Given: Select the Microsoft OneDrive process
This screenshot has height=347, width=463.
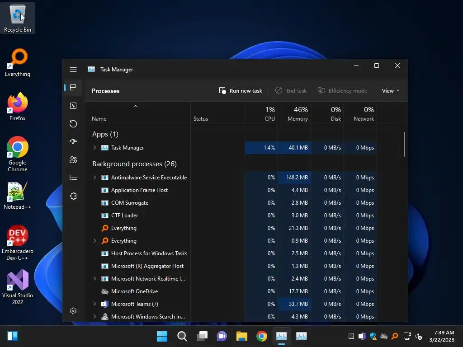Looking at the screenshot, I should click(x=231, y=291).
